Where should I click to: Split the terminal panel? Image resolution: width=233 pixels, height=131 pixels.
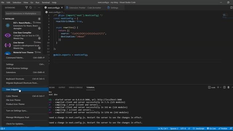tap(224, 87)
